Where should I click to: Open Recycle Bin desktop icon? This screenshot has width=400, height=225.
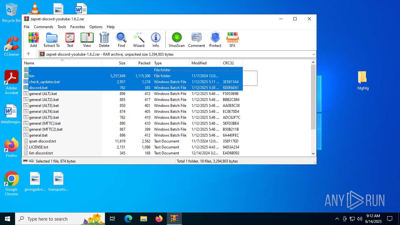12,13
